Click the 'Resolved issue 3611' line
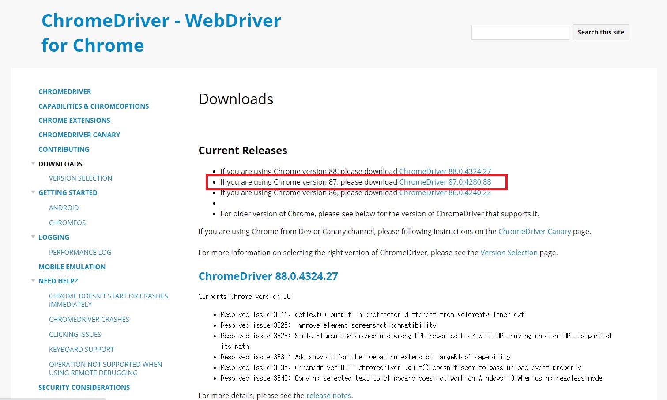The image size is (667, 400). click(x=373, y=314)
